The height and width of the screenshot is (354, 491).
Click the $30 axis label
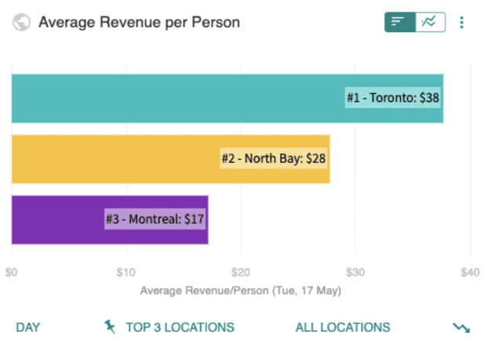355,273
